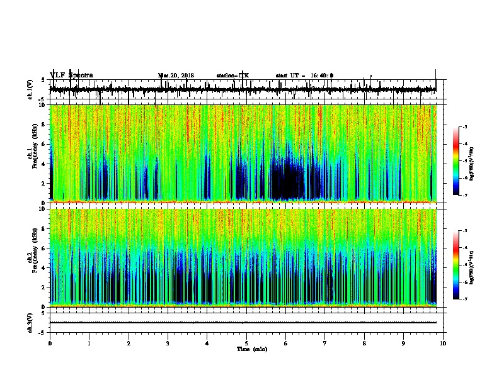The width and height of the screenshot is (499, 385).
Task: Click time axis tick label "5"
Action: (x=246, y=343)
